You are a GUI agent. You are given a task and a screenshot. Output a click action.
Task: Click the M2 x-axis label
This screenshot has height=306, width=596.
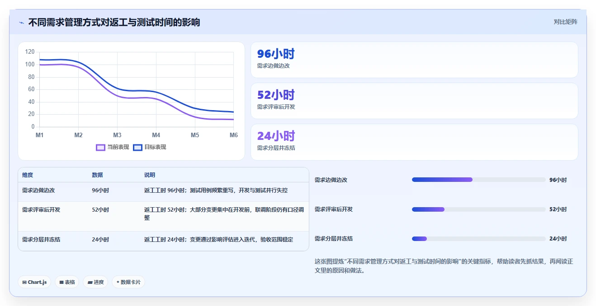pyautogui.click(x=78, y=135)
